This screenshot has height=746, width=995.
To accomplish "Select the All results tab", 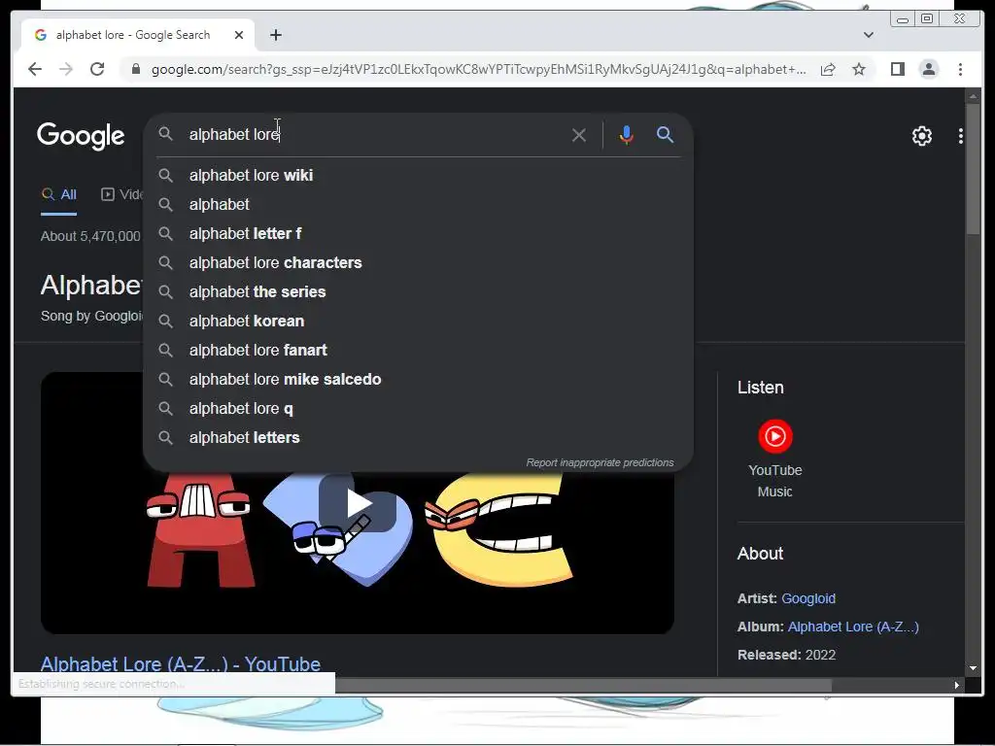I will point(59,194).
